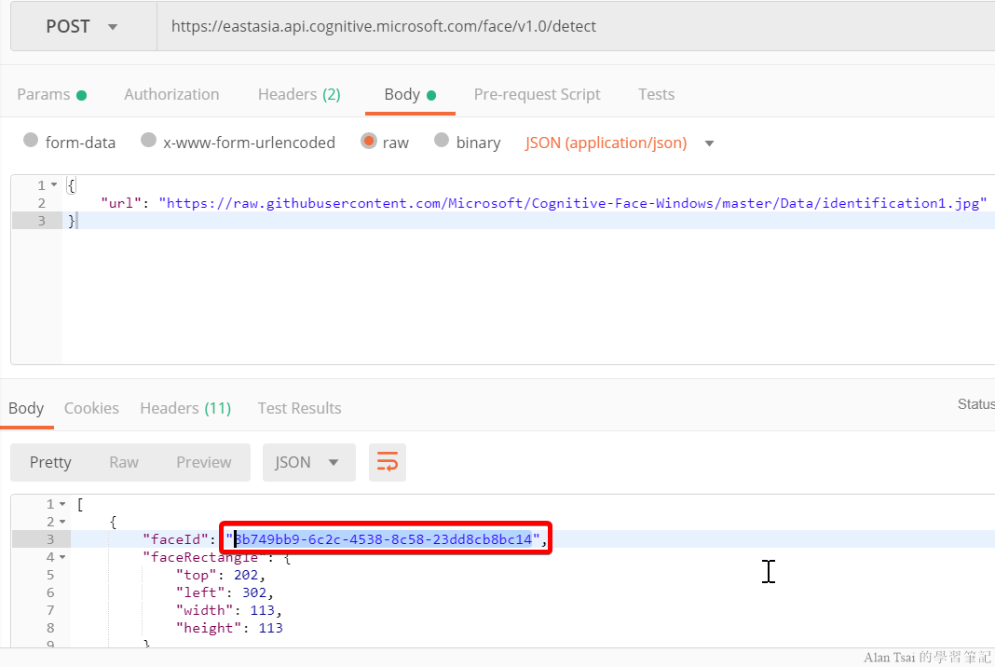This screenshot has width=995, height=667.
Task: Collapse request body line 1 fold arrow
Action: coord(54,185)
